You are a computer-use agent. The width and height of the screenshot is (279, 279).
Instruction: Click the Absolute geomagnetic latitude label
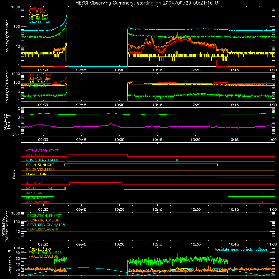tap(241, 250)
